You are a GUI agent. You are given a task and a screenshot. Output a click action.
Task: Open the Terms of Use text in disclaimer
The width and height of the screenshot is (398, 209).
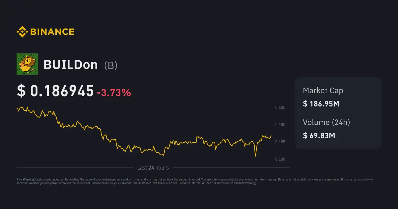click(x=224, y=183)
